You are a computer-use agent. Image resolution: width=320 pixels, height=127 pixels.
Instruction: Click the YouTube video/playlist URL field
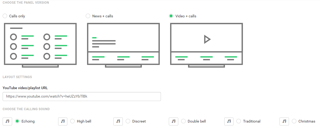(82, 96)
